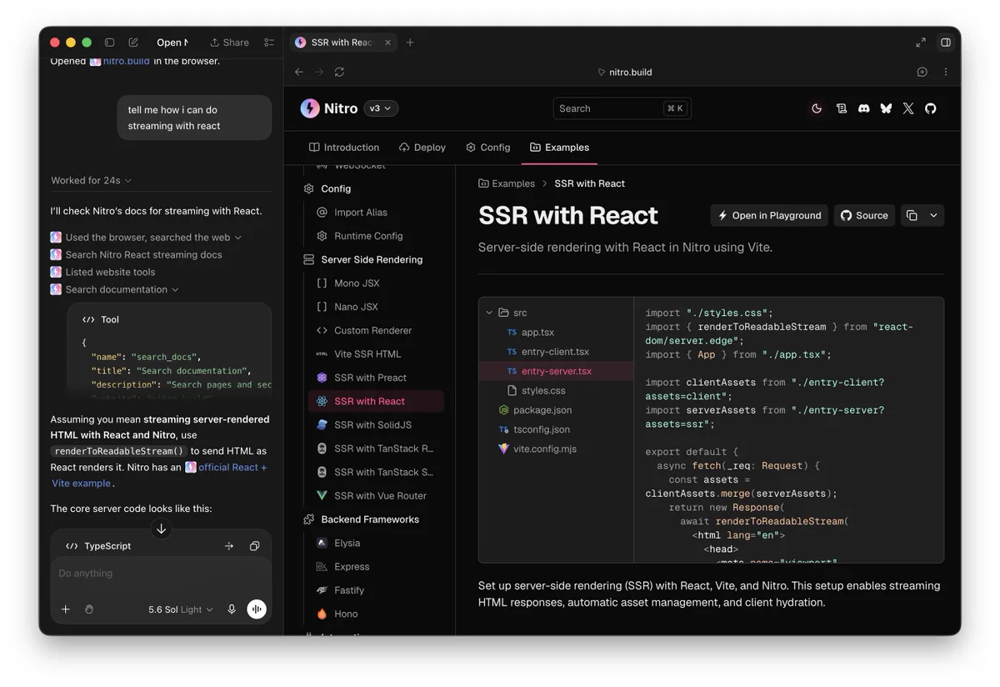Click the circled plus icon near the address bar

point(922,73)
